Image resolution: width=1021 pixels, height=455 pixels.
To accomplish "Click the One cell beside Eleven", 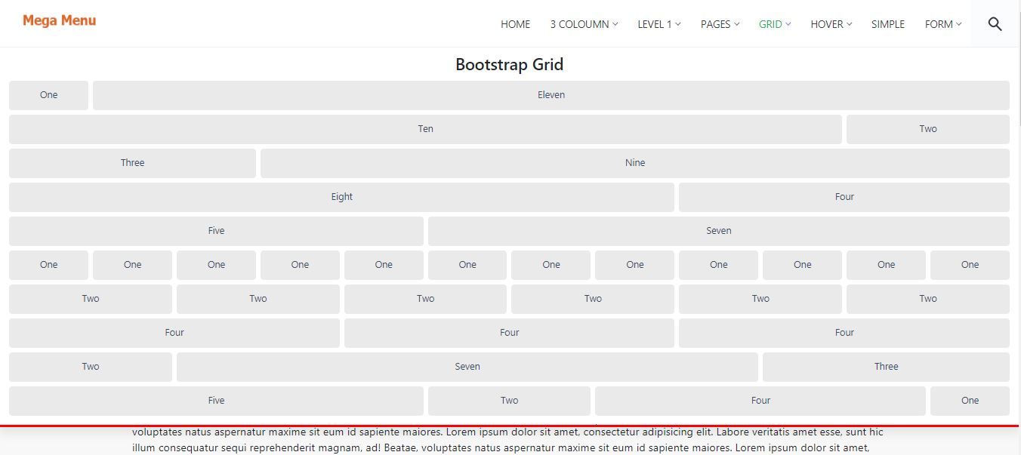I will pos(48,95).
